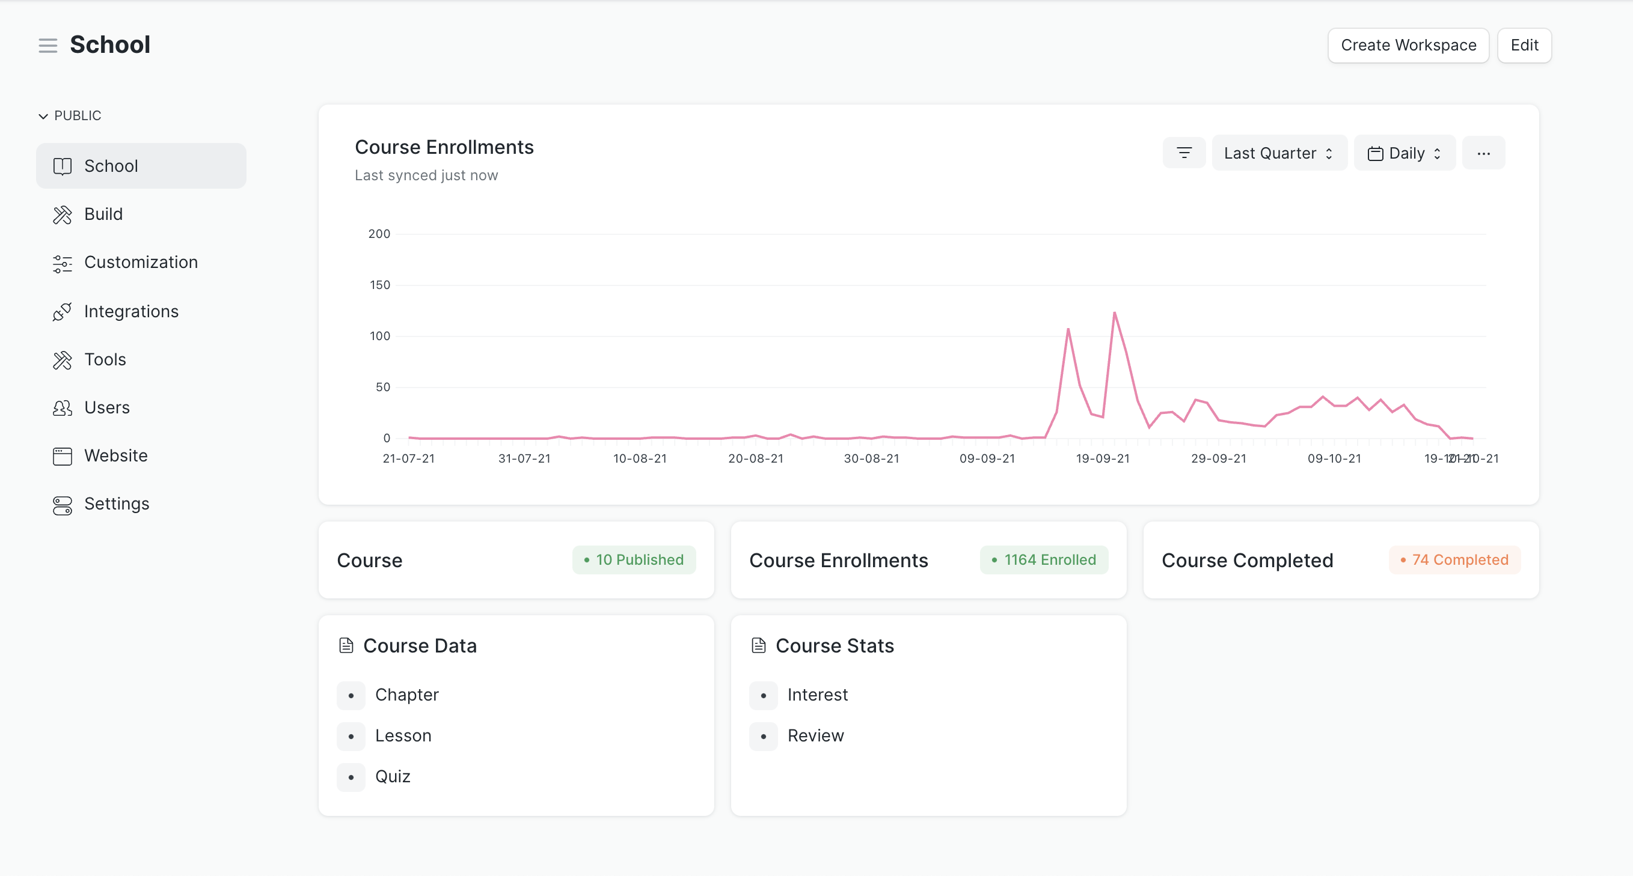Open the chart three-dots options menu
This screenshot has height=876, width=1633.
click(1483, 153)
